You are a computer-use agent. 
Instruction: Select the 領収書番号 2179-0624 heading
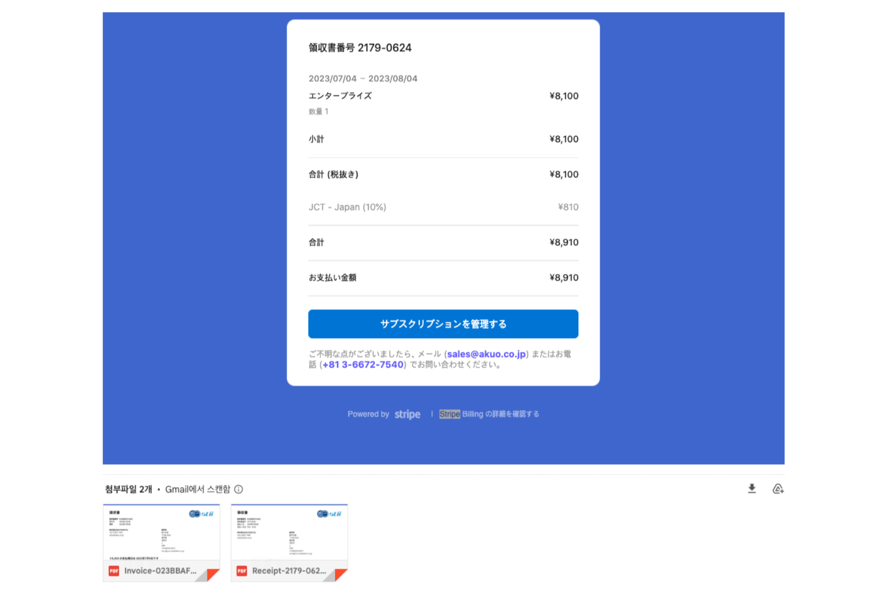tap(360, 48)
